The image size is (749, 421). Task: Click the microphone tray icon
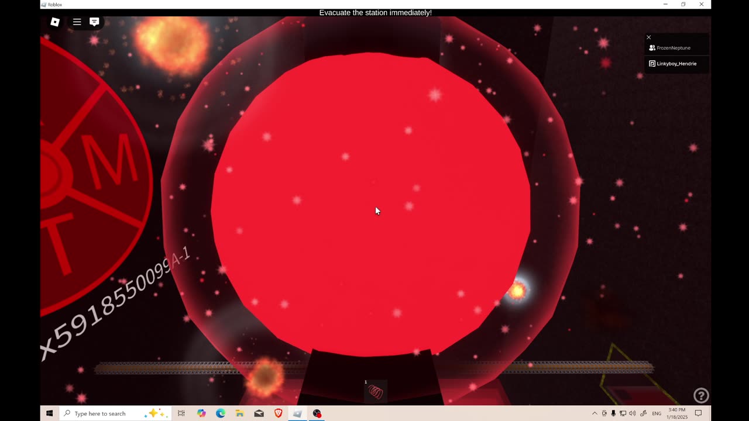click(613, 413)
